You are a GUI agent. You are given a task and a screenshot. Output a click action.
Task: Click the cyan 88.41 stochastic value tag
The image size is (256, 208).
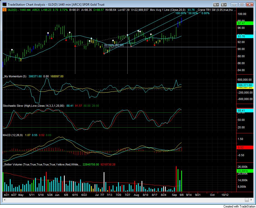(245, 111)
